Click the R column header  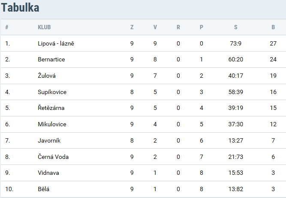[178, 27]
